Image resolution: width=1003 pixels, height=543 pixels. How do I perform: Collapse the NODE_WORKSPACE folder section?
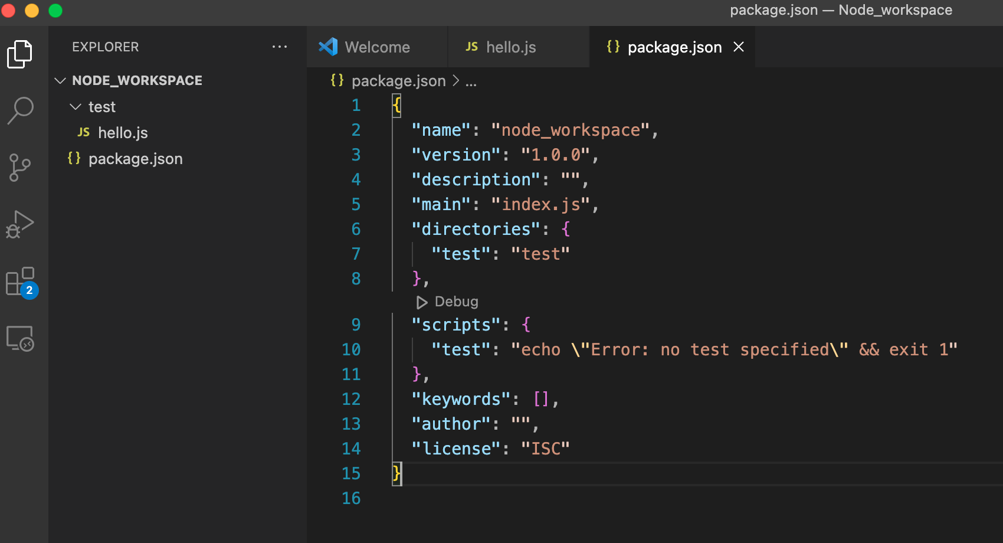(60, 80)
